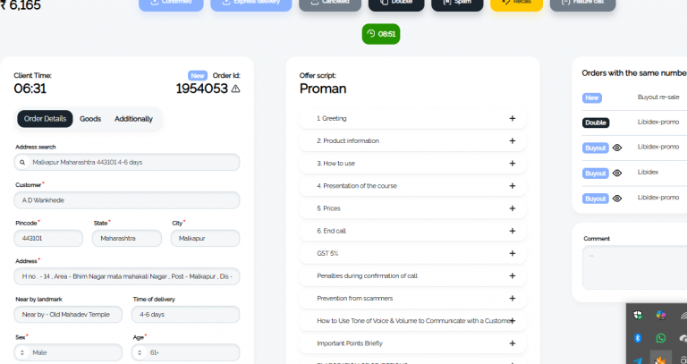Open Windows Security shield tray icon
Viewport: 687px width, 364px height.
[x=638, y=315]
